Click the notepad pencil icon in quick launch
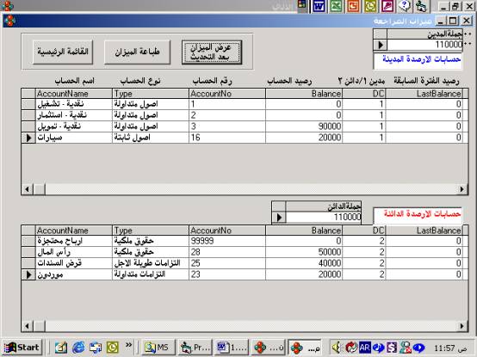The width and height of the screenshot is (477, 357). (61, 347)
